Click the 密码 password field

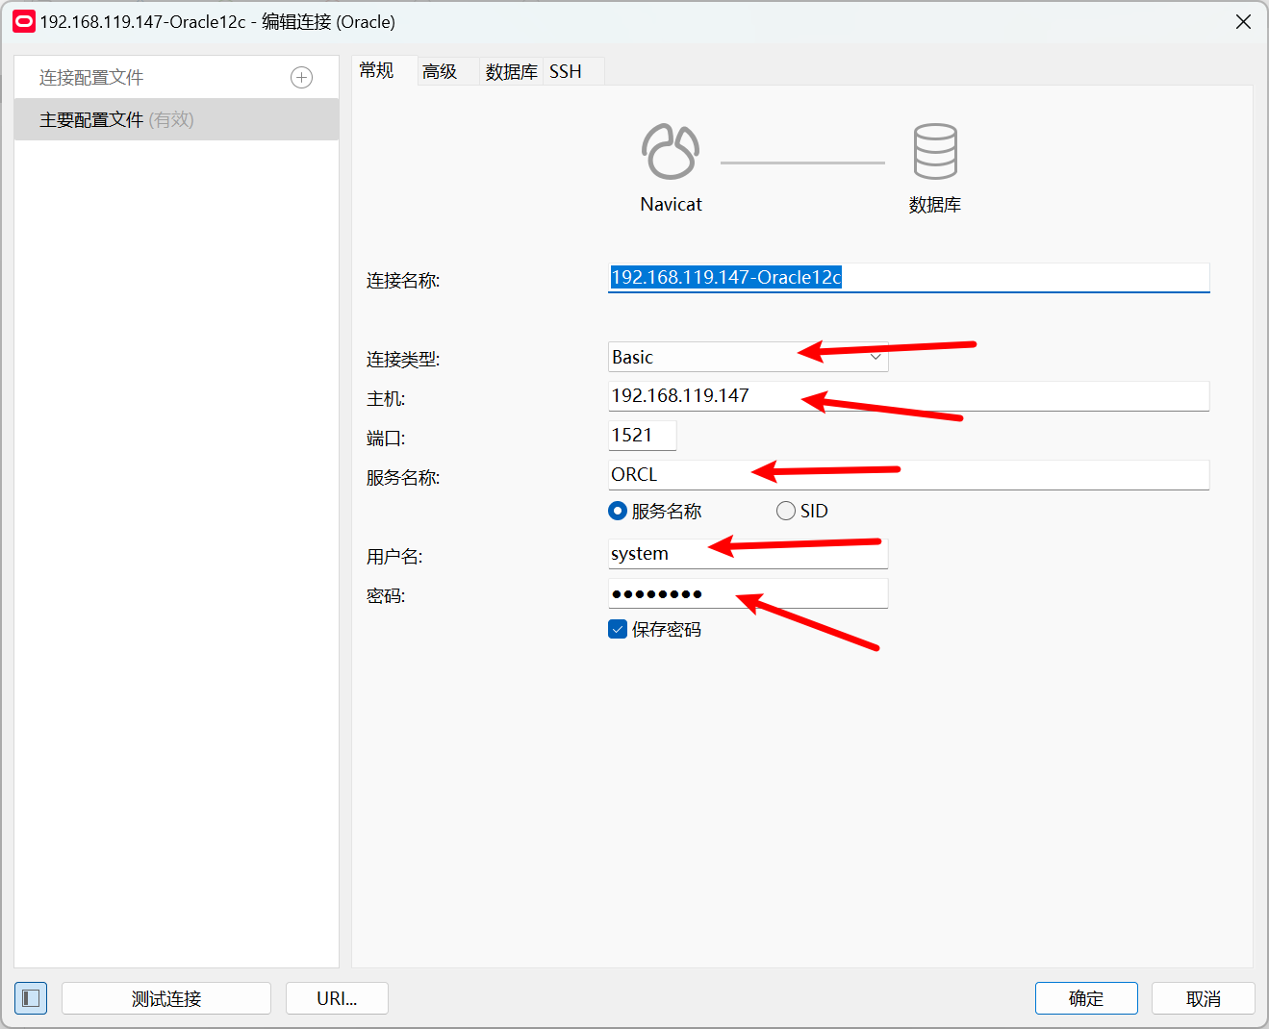click(x=748, y=593)
